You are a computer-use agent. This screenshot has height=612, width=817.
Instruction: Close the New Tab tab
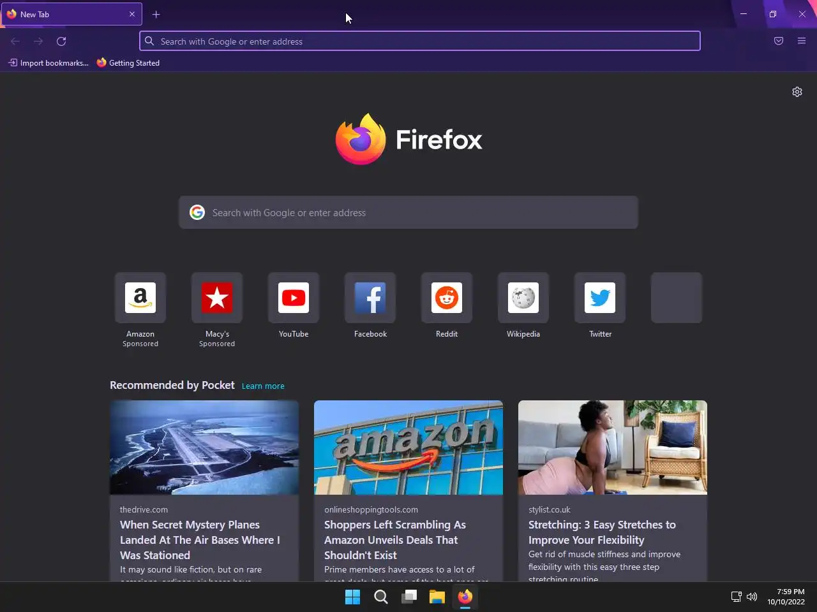click(x=132, y=14)
